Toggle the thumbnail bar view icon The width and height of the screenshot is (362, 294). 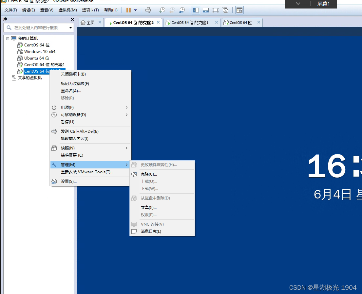[206, 10]
